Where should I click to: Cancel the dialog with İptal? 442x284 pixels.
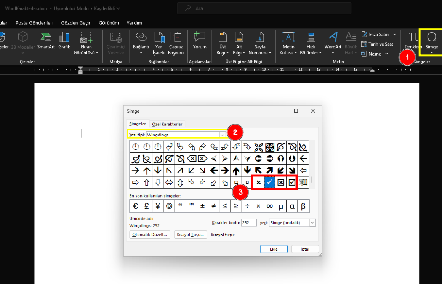click(x=305, y=249)
